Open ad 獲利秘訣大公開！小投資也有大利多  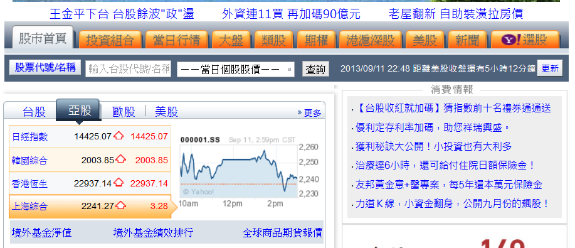tap(433, 146)
